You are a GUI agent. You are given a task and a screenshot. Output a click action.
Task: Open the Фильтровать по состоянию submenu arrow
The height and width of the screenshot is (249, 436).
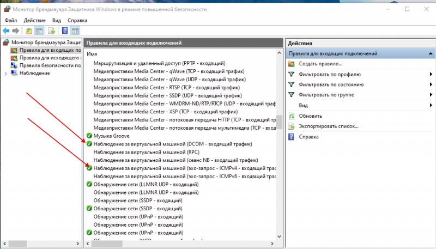click(431, 84)
